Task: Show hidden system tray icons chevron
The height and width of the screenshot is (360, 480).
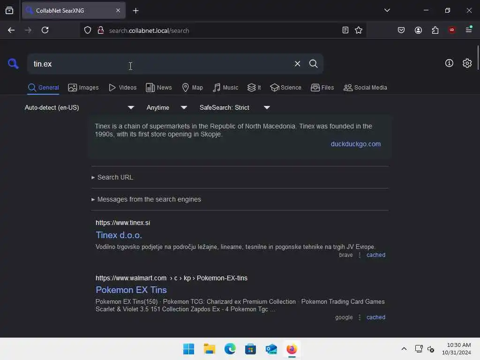Action: 404,349
